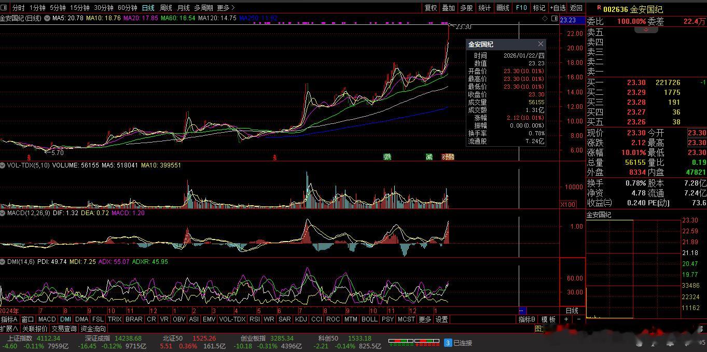Select the TRIX indicator tab
This screenshot has width=707, height=352.
click(115, 319)
